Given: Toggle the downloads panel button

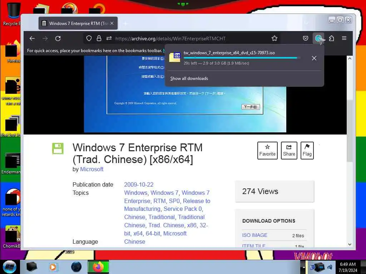Looking at the screenshot, I should coord(318,38).
